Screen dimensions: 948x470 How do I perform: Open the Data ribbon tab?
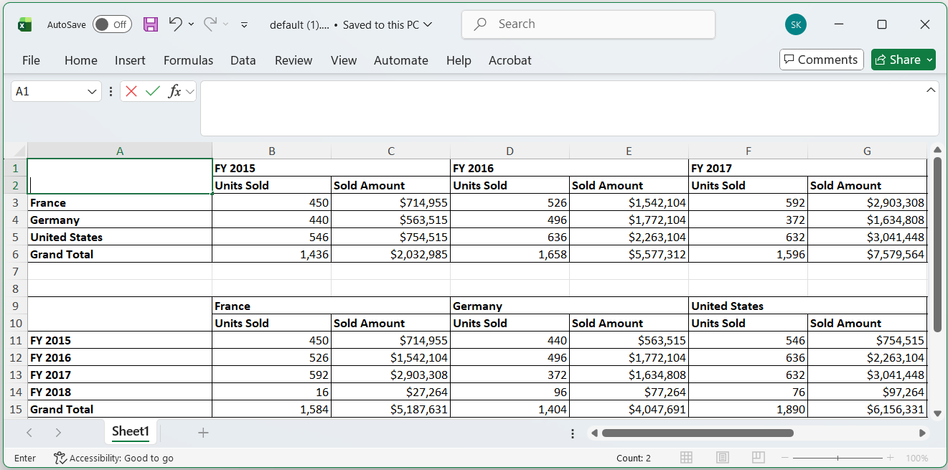click(243, 60)
